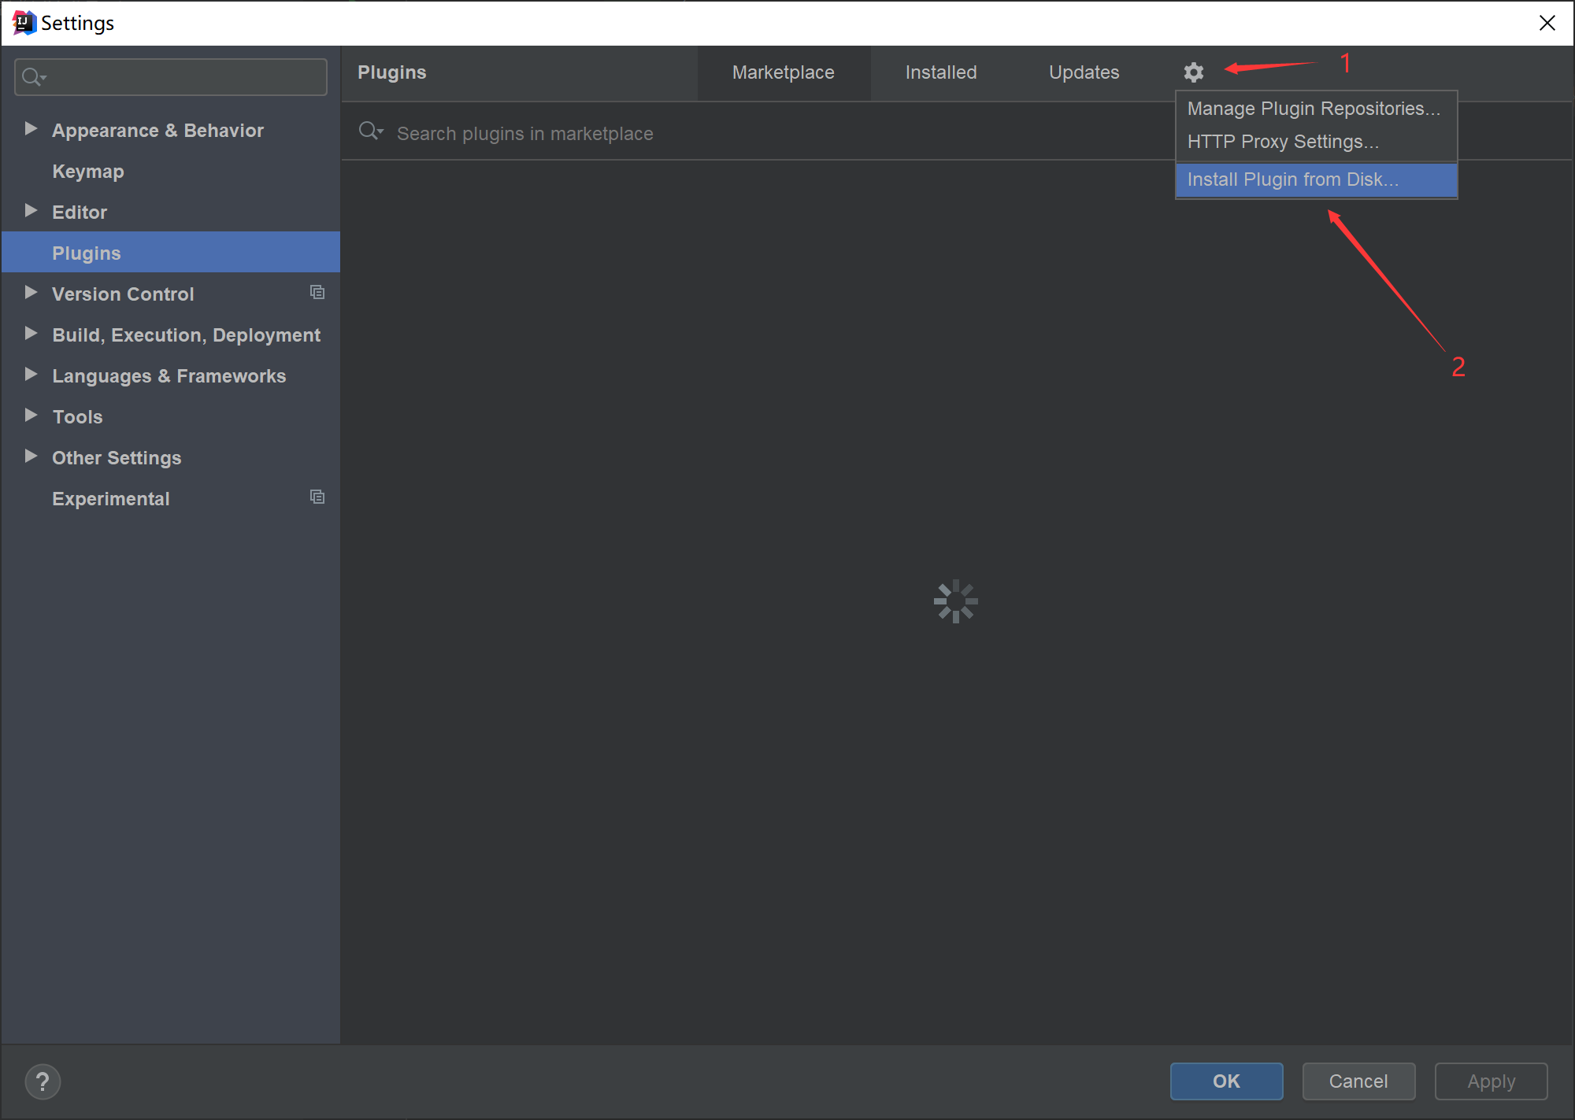Viewport: 1575px width, 1120px height.
Task: Close the Settings dialog window
Action: (x=1547, y=23)
